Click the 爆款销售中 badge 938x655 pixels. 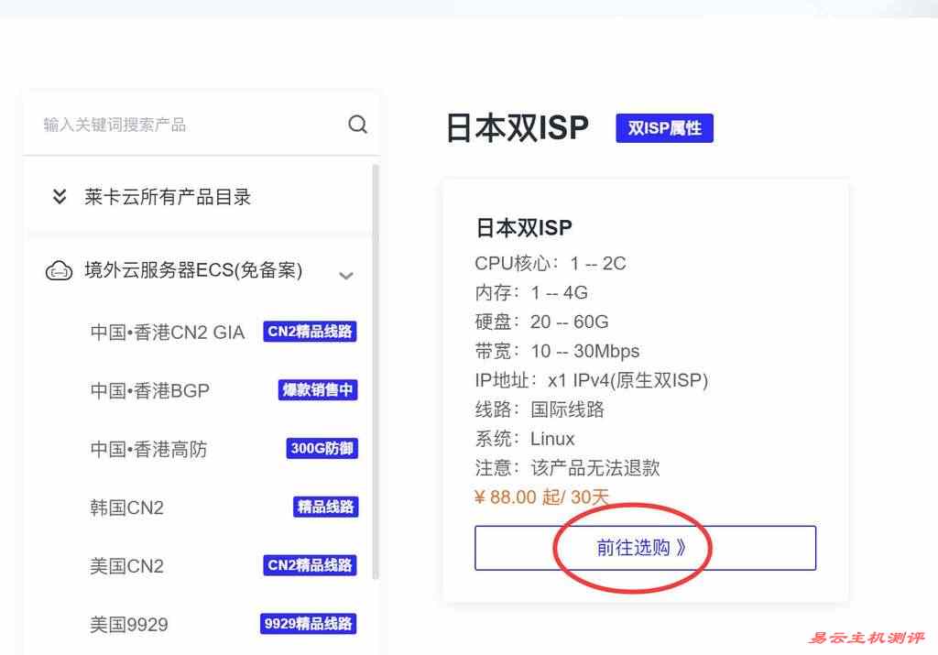pos(318,390)
